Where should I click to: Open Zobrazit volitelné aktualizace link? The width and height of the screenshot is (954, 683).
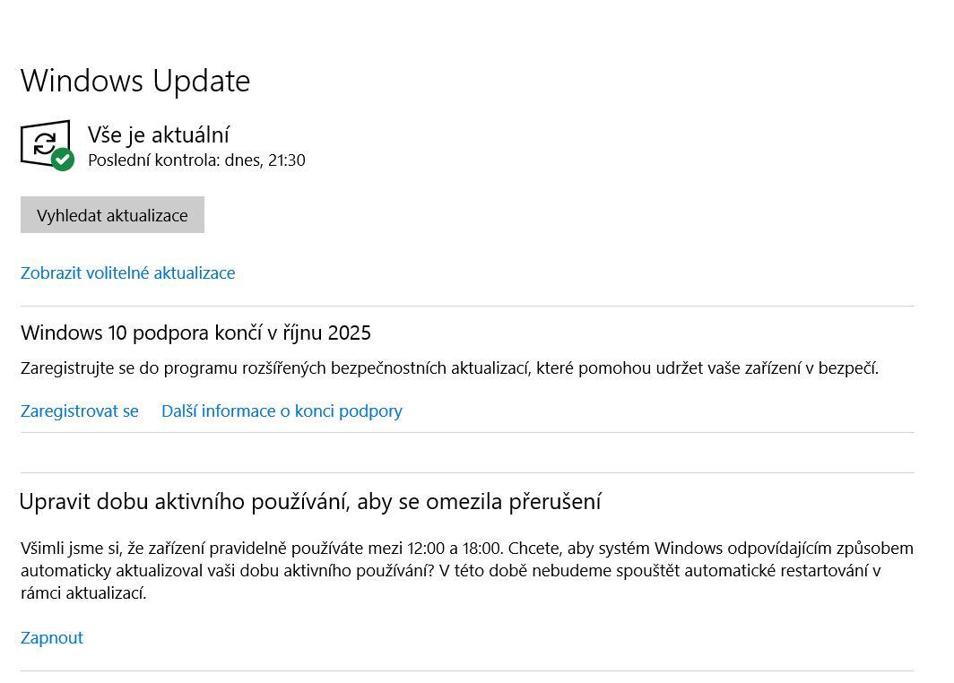pos(127,272)
